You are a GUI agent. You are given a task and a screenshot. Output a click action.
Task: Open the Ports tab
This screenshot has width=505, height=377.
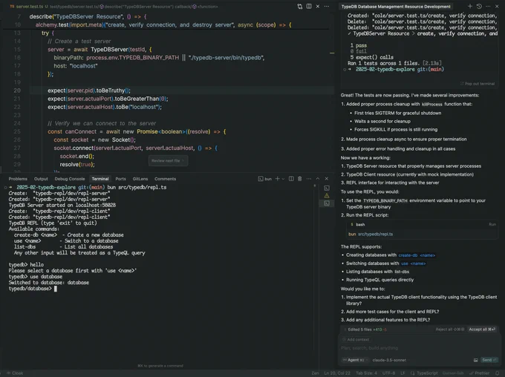(121, 179)
